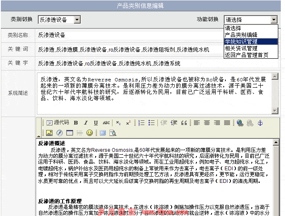Insert a hyperlink with the globe icon
This screenshot has width=285, height=216.
(x=240, y=123)
